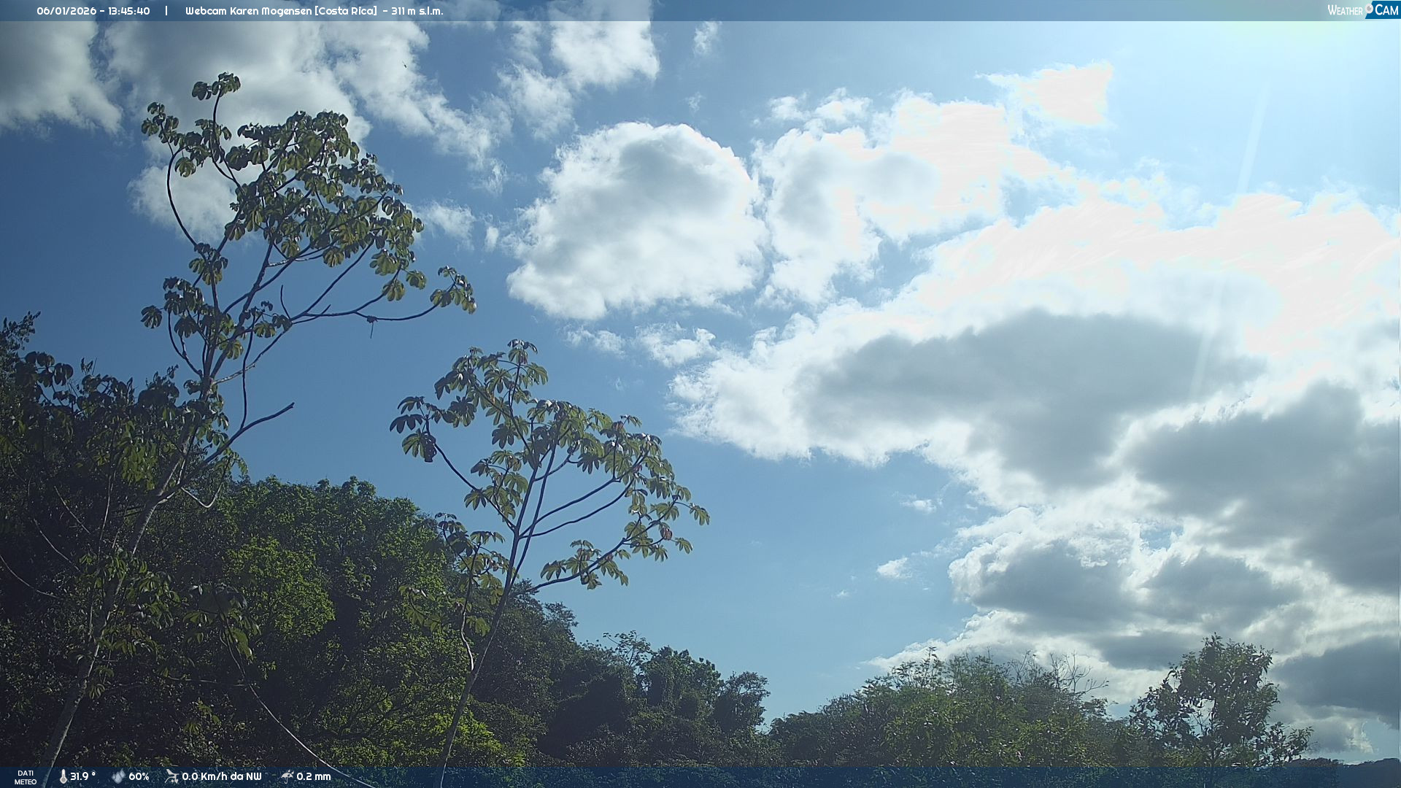Click the vertical separator in top bar
This screenshot has width=1401, height=788.
[x=166, y=11]
